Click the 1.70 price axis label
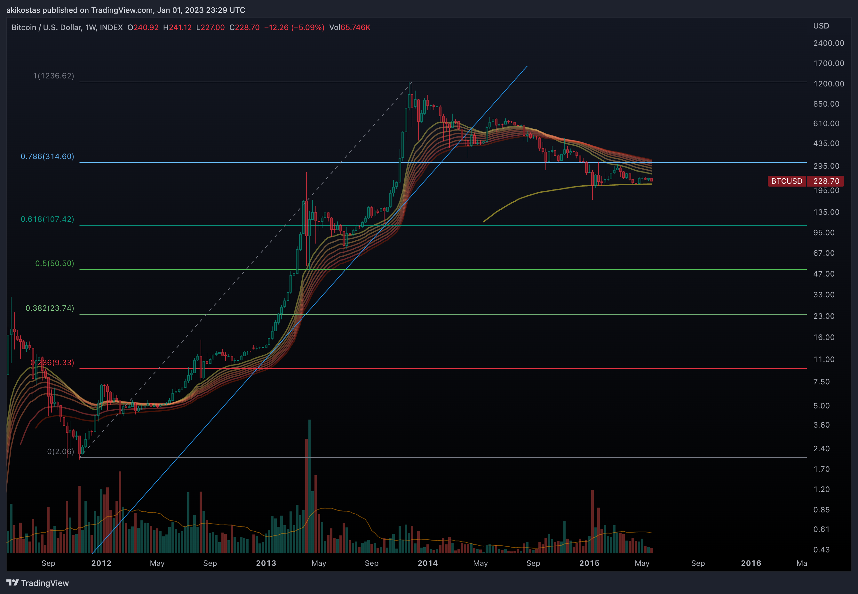 coord(822,469)
